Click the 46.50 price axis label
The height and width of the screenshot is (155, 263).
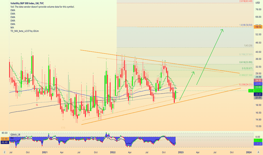258,43
